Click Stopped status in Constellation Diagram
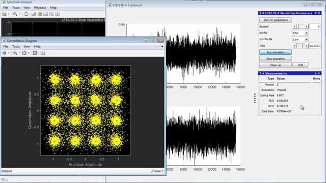 point(7,171)
